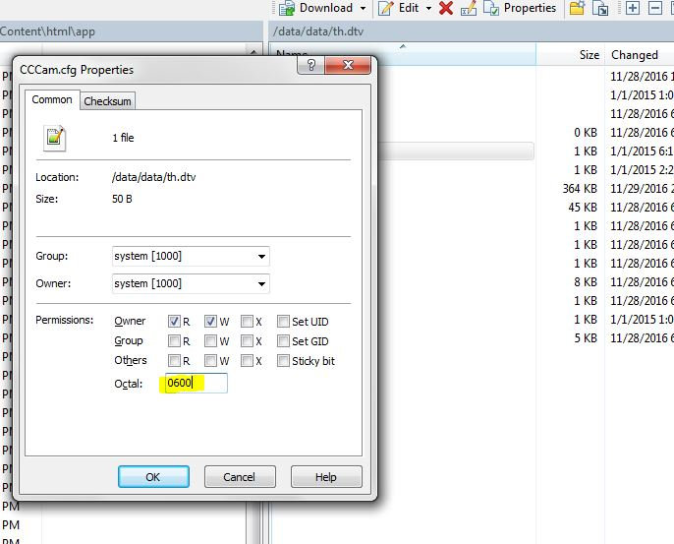Sort files by the Size column header
Screen dimensions: 674x544
coord(589,55)
